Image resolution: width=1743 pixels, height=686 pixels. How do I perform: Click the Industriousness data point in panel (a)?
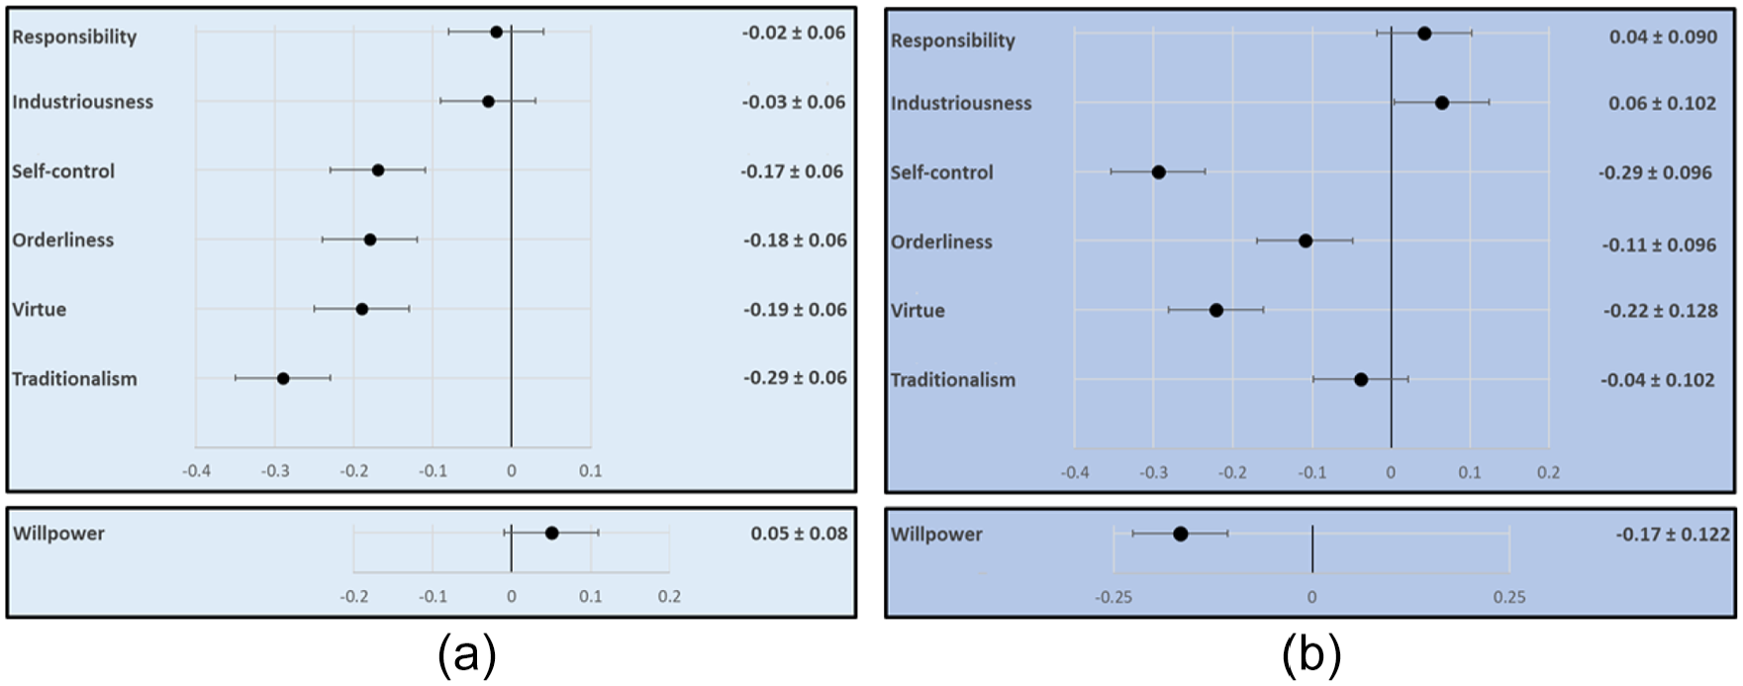coord(488,101)
